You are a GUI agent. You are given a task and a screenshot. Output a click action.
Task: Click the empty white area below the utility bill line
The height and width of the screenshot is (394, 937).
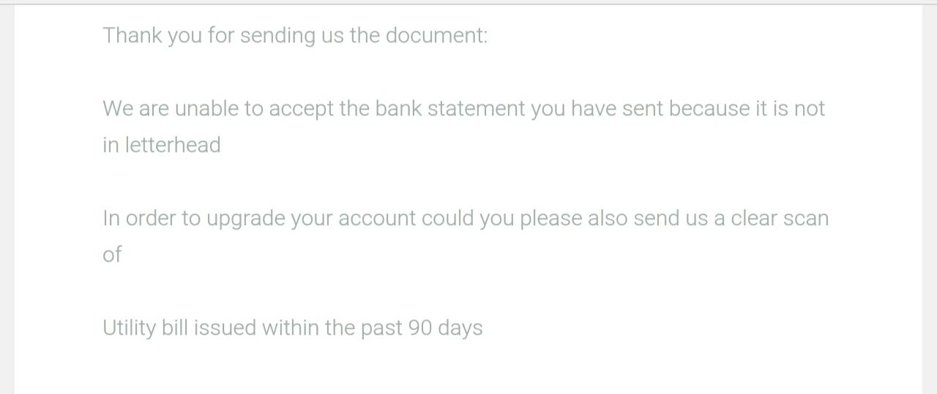[x=468, y=369]
